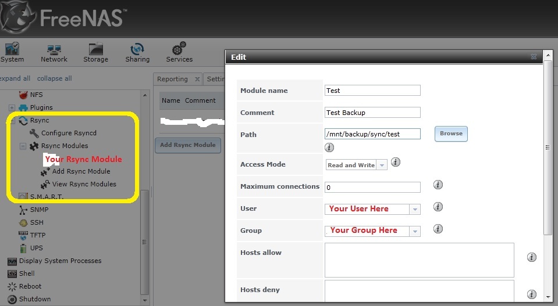Open the Group dropdown arrow
Viewport: 558px width, 306px height.
click(x=415, y=232)
